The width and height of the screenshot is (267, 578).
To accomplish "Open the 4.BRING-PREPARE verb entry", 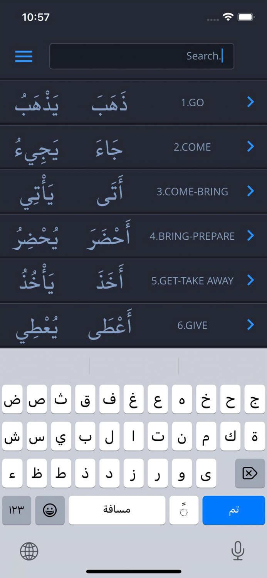I will [x=250, y=236].
